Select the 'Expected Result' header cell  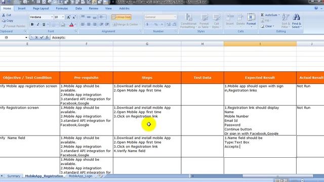coord(260,78)
